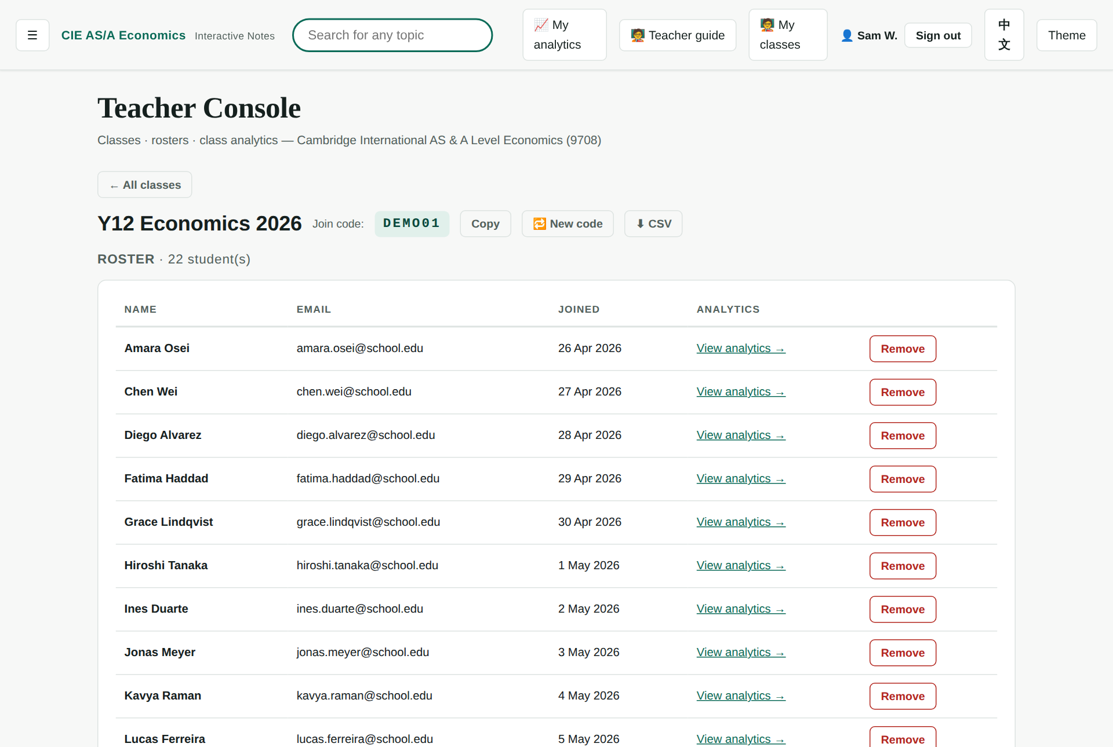Image resolution: width=1113 pixels, height=747 pixels.
Task: Remove Kavya Raman from roster
Action: tap(903, 696)
